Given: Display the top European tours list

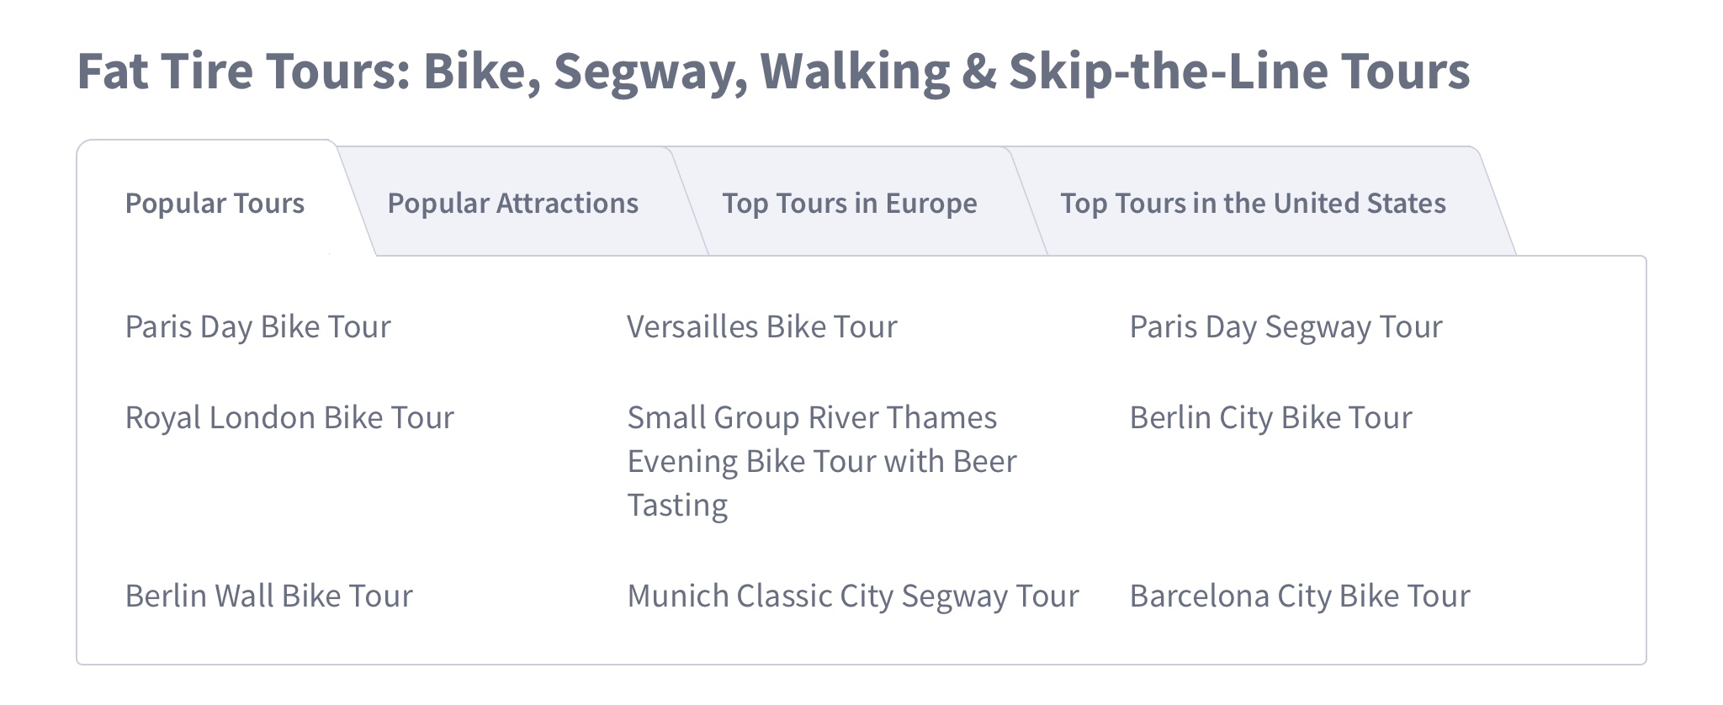Looking at the screenshot, I should [x=849, y=204].
